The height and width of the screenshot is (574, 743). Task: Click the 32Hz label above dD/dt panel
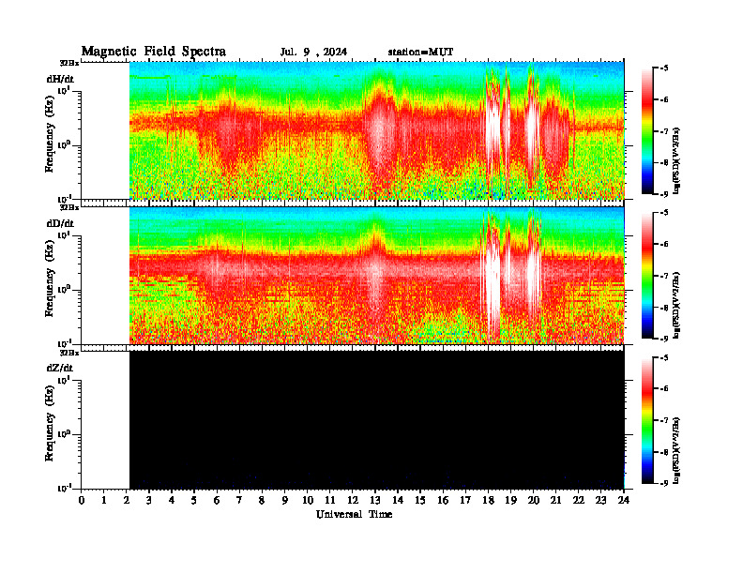point(69,207)
